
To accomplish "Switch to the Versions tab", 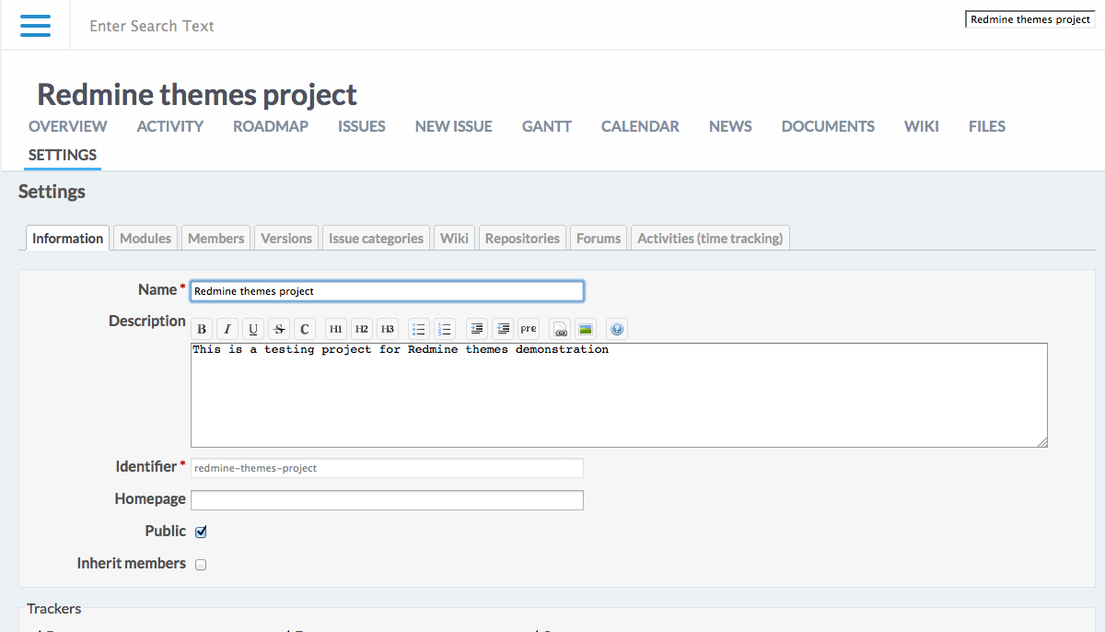I will 286,238.
